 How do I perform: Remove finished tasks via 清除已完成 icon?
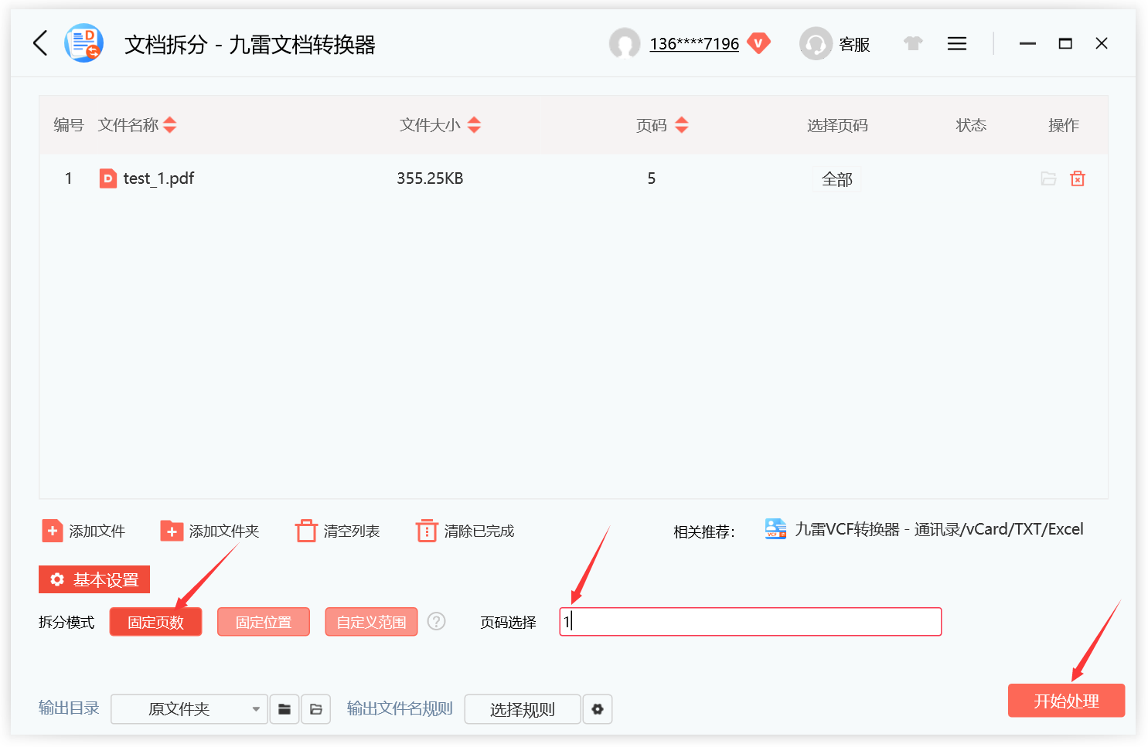click(426, 531)
